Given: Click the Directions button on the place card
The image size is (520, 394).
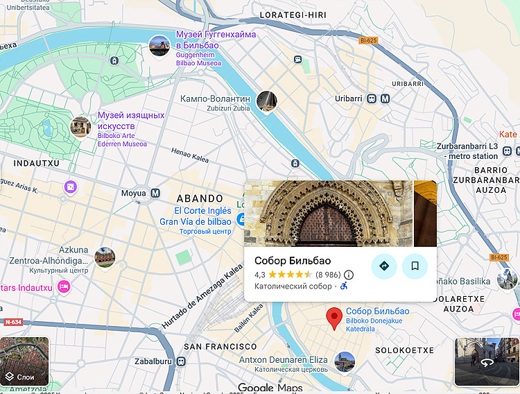Looking at the screenshot, I should point(384,266).
